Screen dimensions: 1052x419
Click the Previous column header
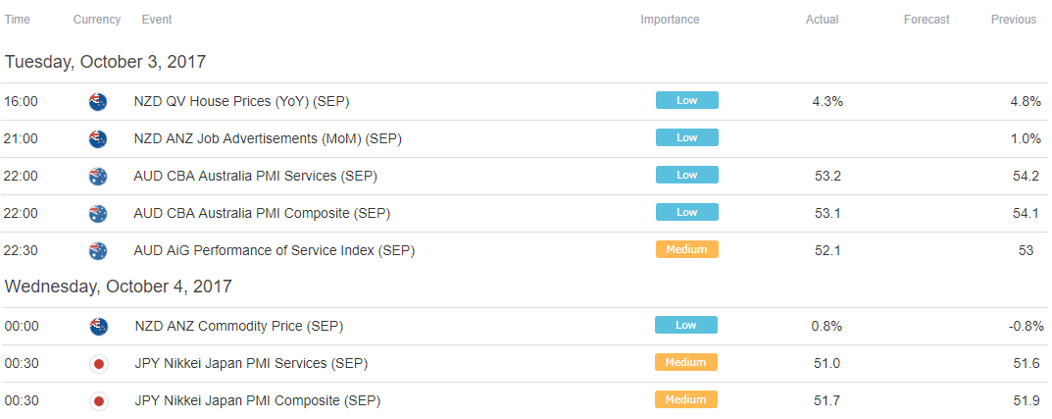pos(1013,20)
